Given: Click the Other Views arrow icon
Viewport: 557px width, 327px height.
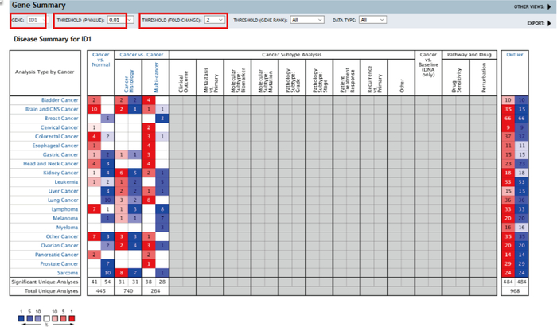Looking at the screenshot, I should [549, 6].
